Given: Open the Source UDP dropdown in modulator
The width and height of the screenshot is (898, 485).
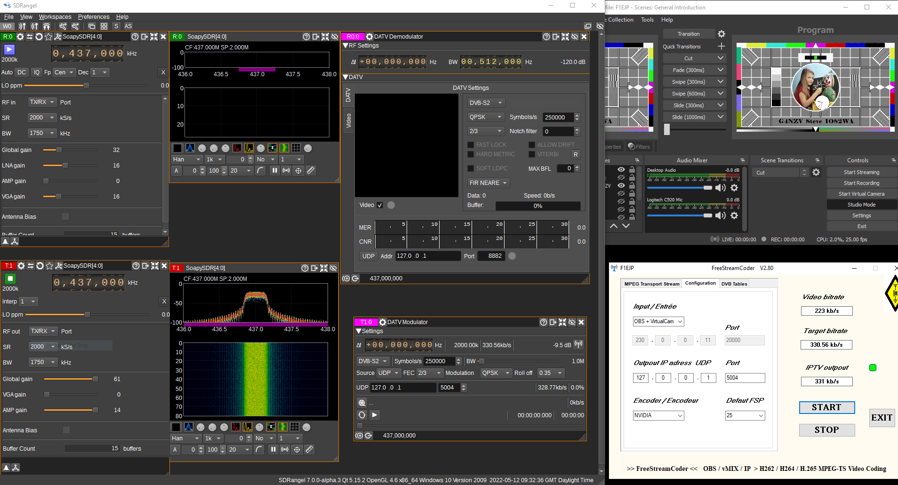Looking at the screenshot, I should click(x=389, y=373).
